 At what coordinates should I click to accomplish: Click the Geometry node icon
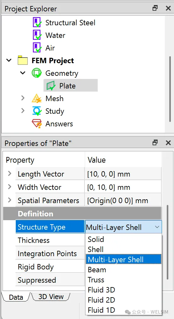(x=37, y=73)
